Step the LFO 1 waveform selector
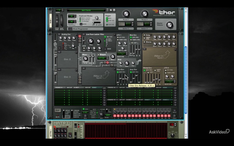The height and width of the screenshot is (146, 234). [127, 53]
